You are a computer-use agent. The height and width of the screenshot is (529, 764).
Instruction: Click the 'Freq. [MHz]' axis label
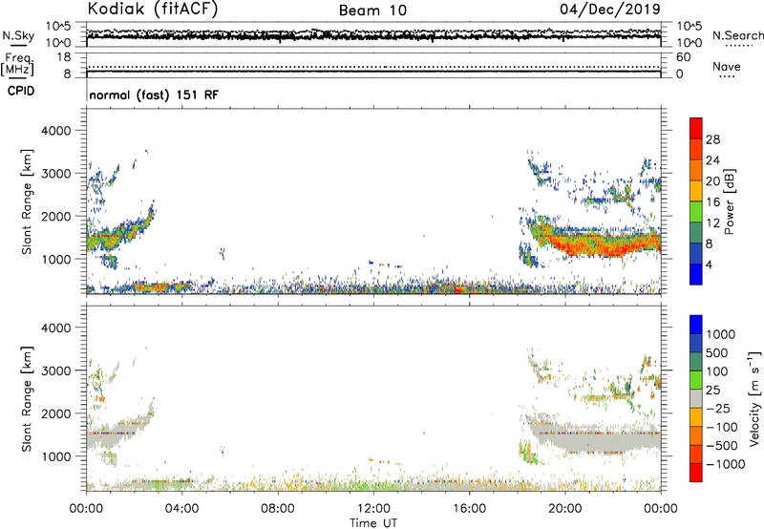tap(17, 64)
